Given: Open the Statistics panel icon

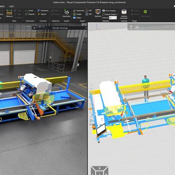Looking at the screenshot, I should pos(98,13).
